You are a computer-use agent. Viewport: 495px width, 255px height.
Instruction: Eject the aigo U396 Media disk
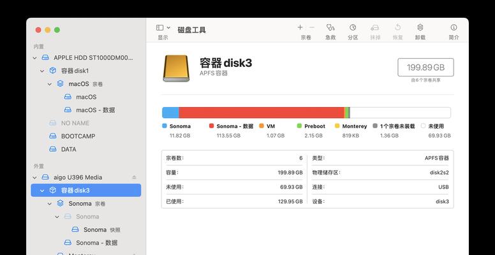click(134, 177)
